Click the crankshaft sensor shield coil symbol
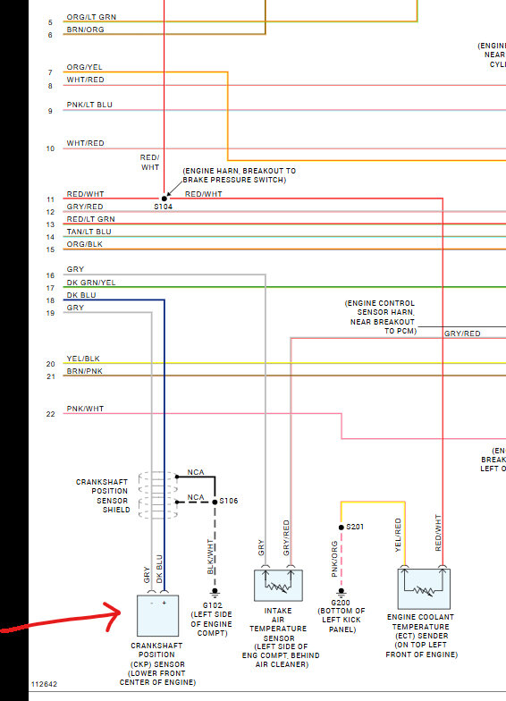Viewport: 506px width, 701px height. [157, 495]
